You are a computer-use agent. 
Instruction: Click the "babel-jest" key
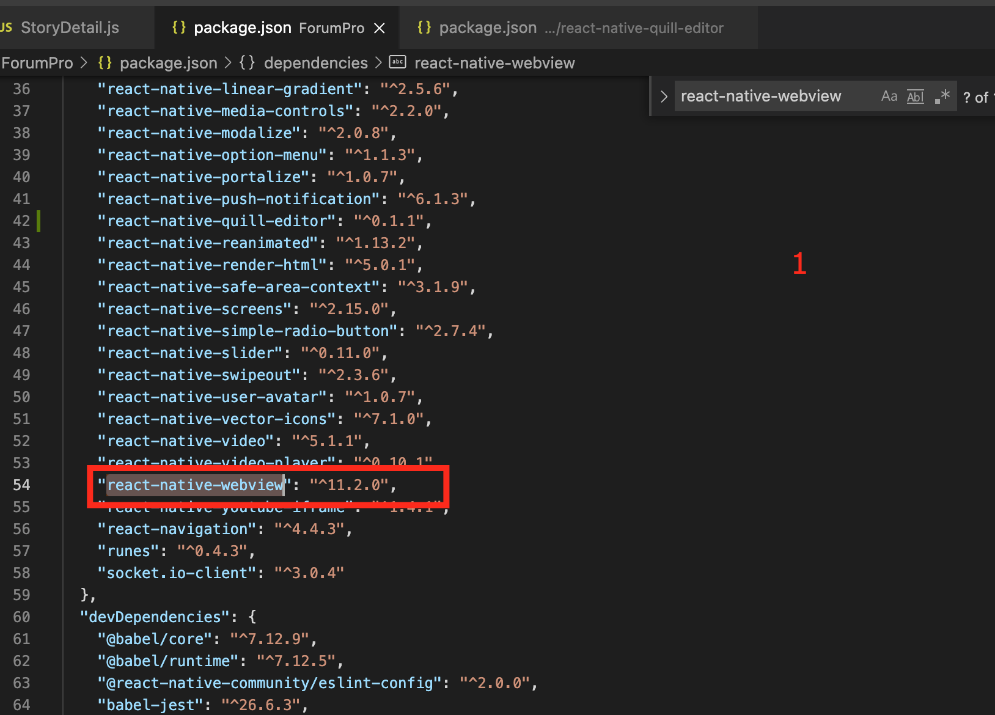click(151, 705)
